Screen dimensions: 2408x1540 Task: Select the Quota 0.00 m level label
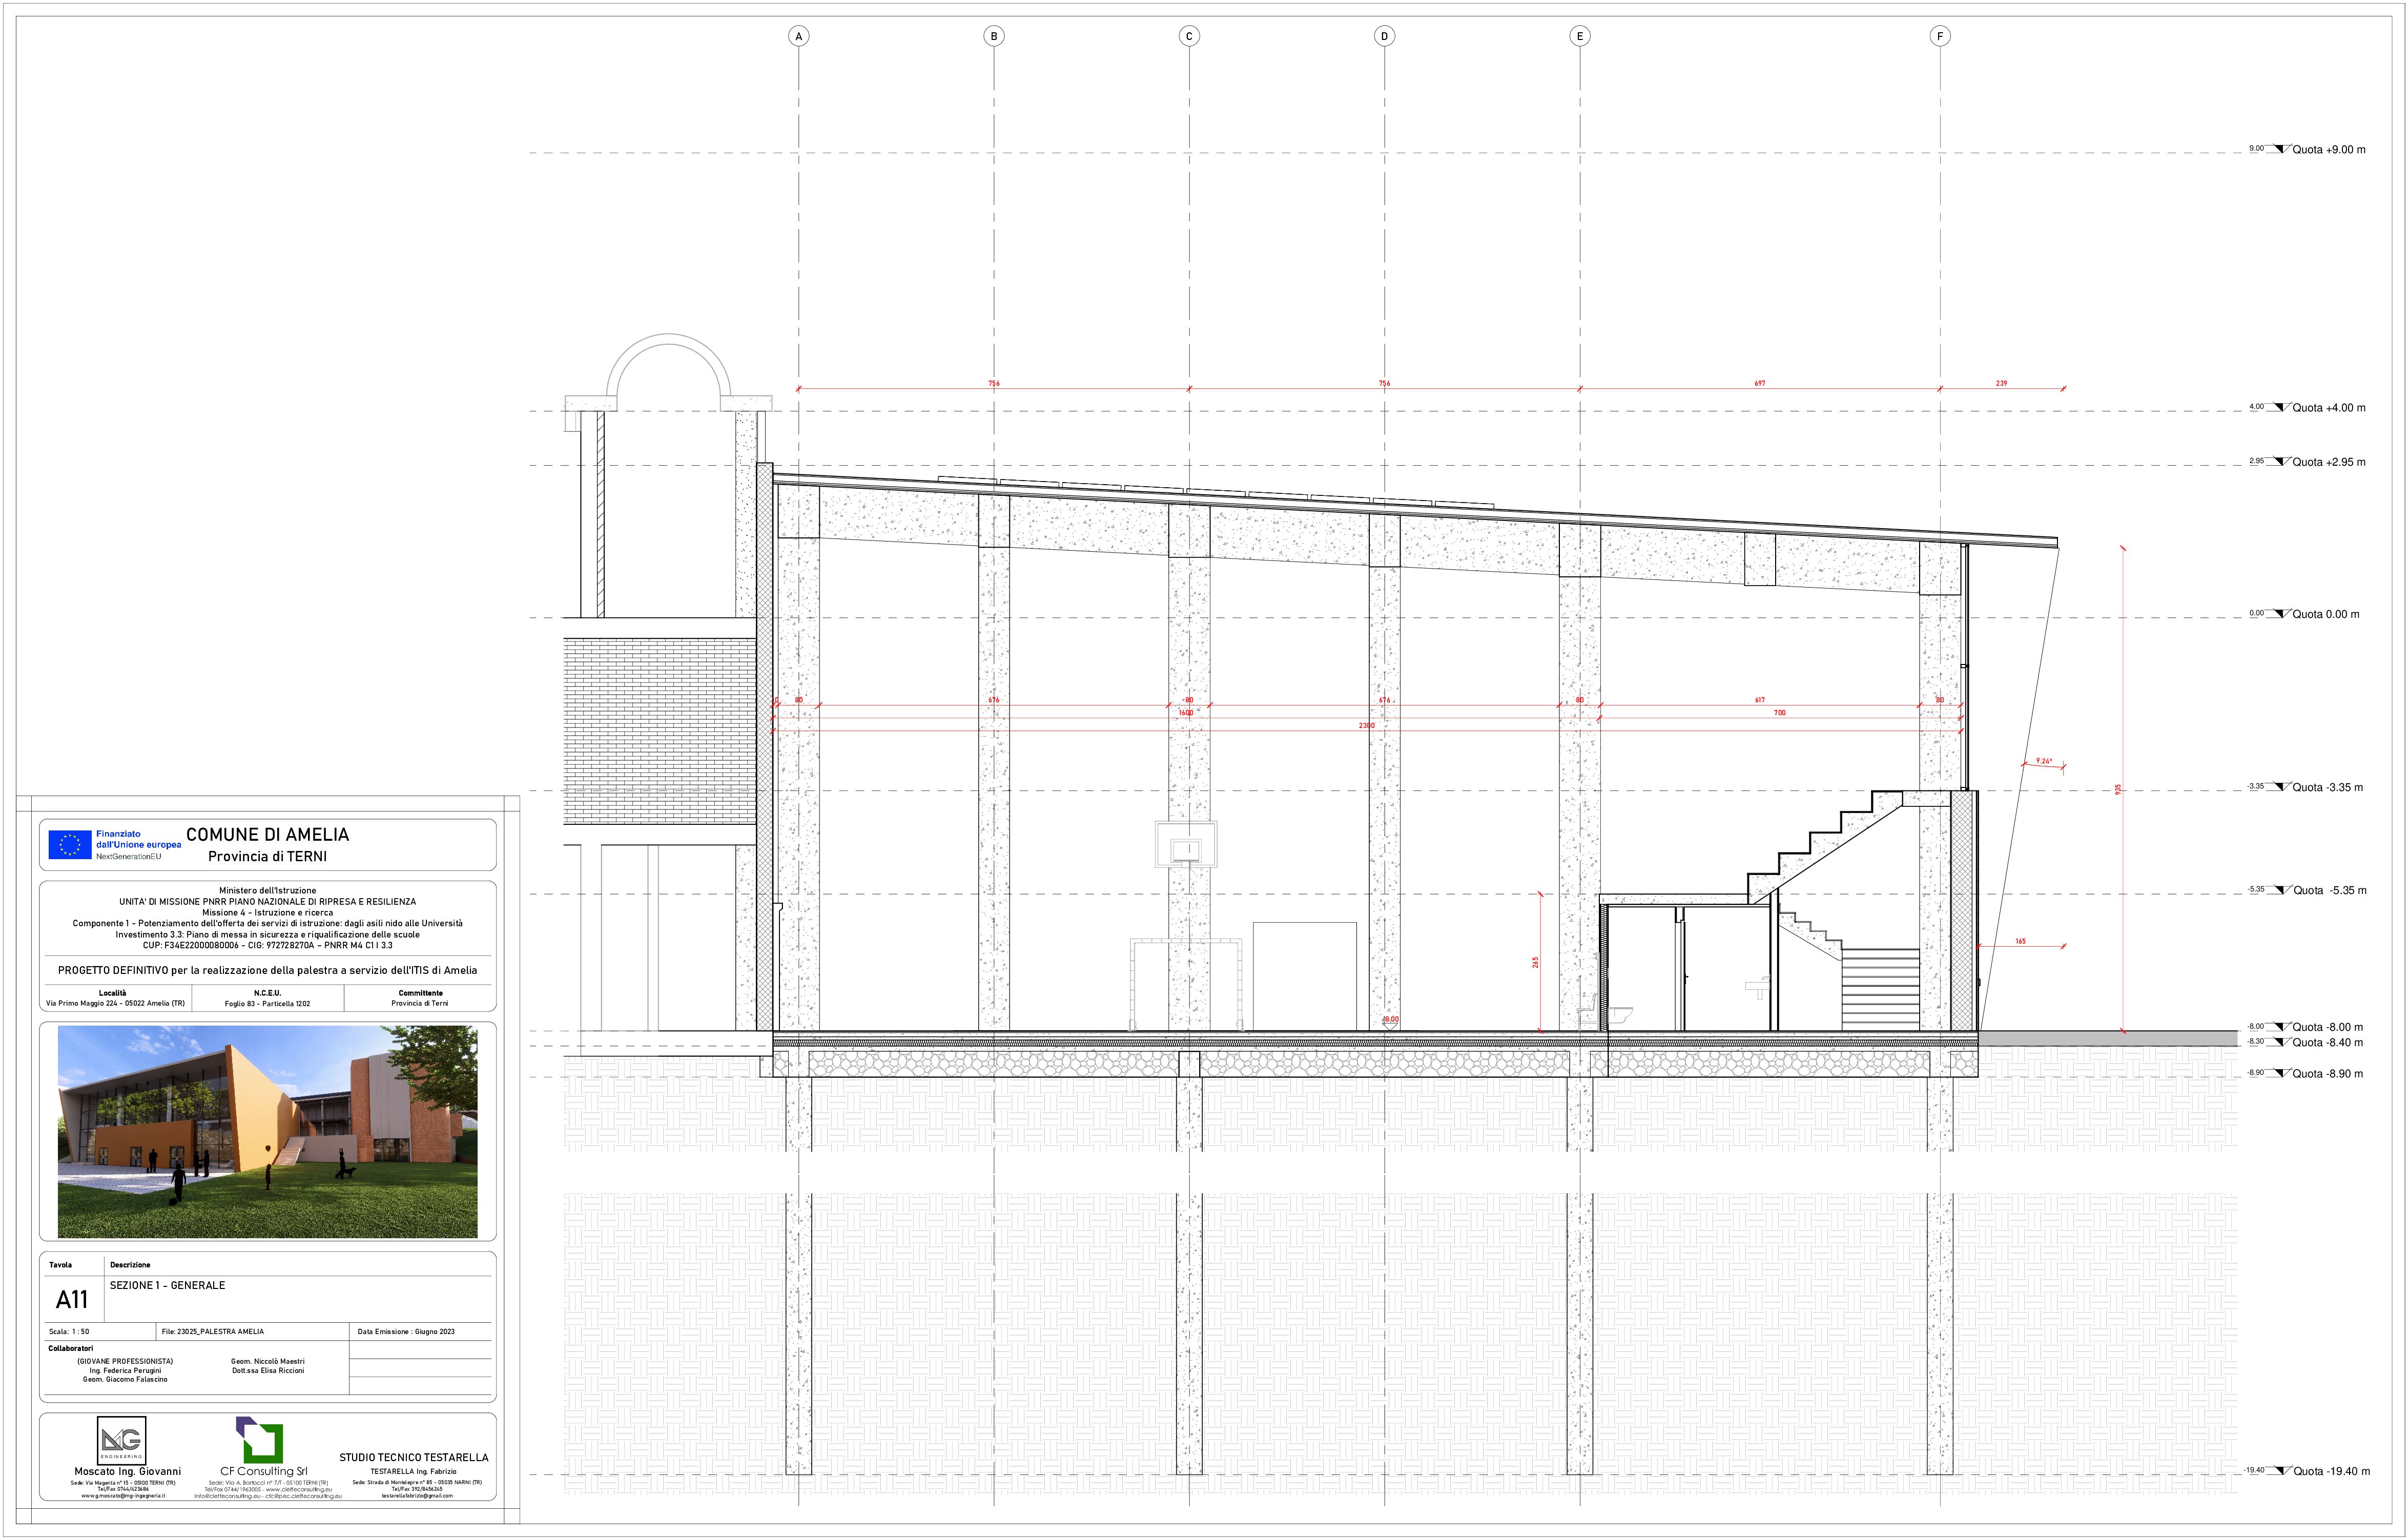(2326, 614)
